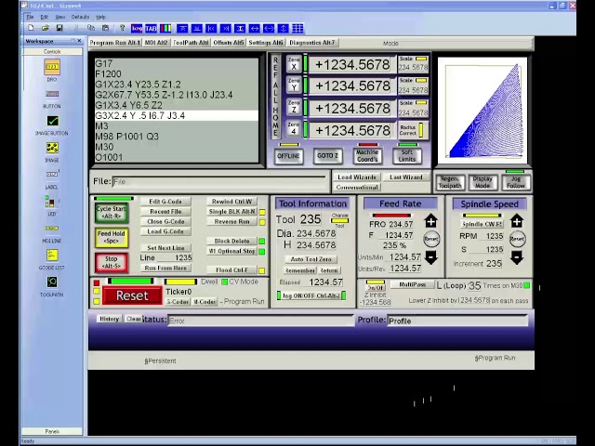Click the toolpath preview display
595x446 pixels.
pyautogui.click(x=483, y=111)
